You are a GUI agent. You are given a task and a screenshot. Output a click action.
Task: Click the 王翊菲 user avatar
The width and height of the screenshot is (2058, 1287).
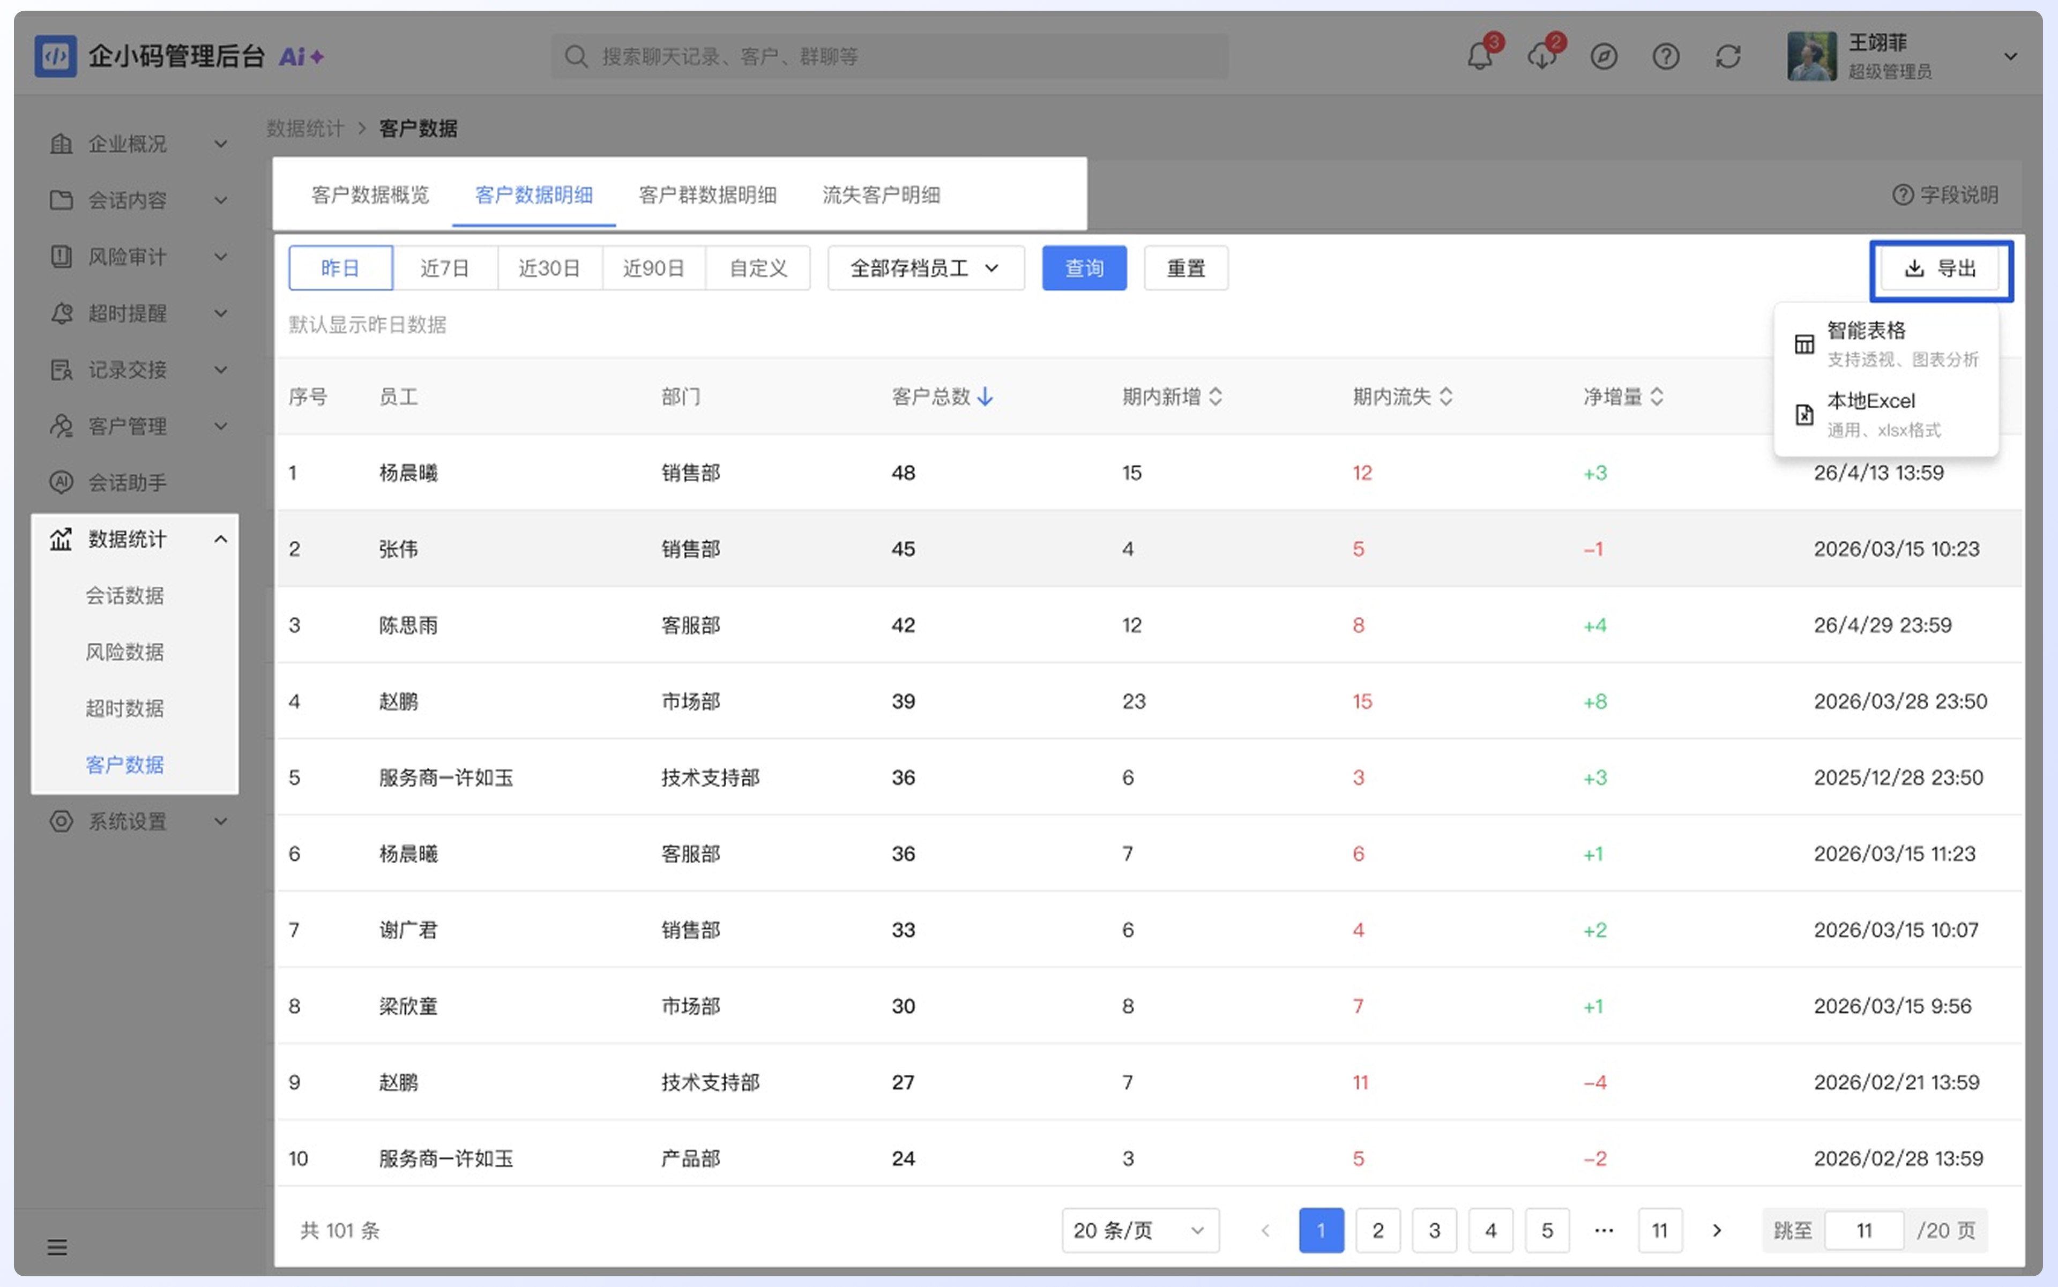(x=1812, y=56)
